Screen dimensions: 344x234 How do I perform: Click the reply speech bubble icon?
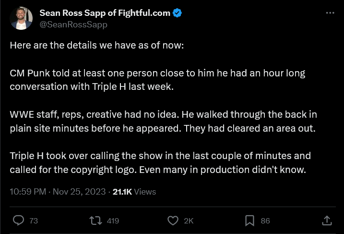[19, 221]
